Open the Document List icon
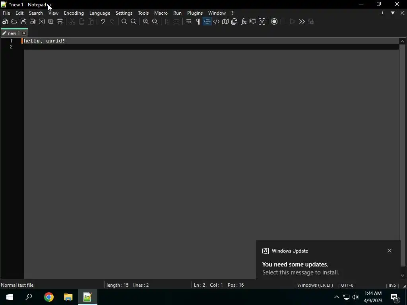Image resolution: width=407 pixels, height=305 pixels. (x=235, y=21)
